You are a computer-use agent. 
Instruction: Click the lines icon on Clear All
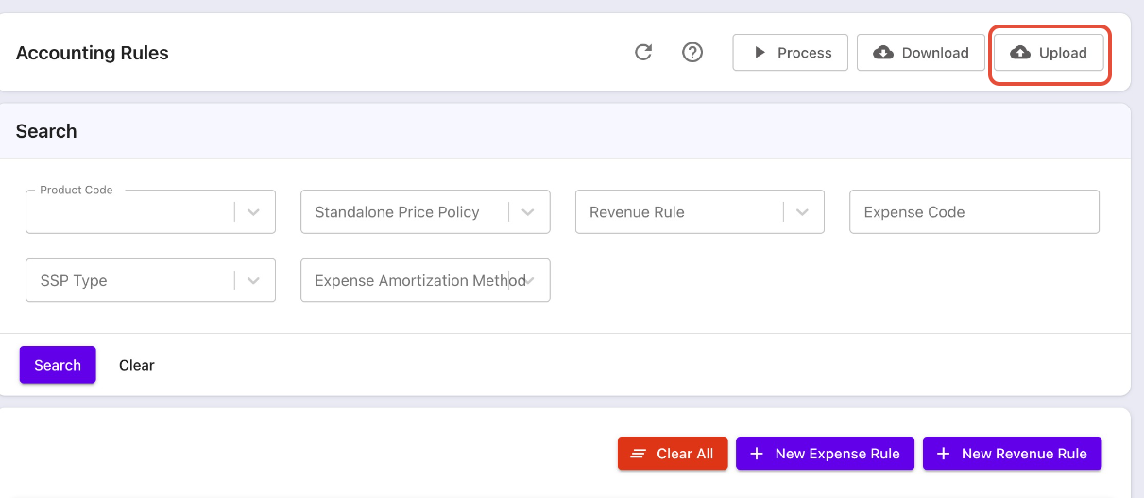click(x=639, y=454)
